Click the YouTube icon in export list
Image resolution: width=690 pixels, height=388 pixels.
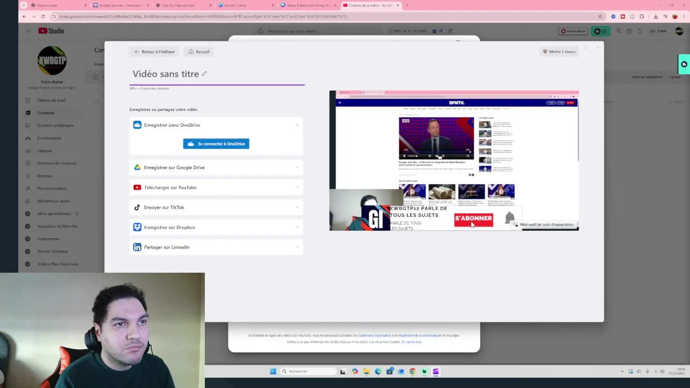pyautogui.click(x=137, y=188)
